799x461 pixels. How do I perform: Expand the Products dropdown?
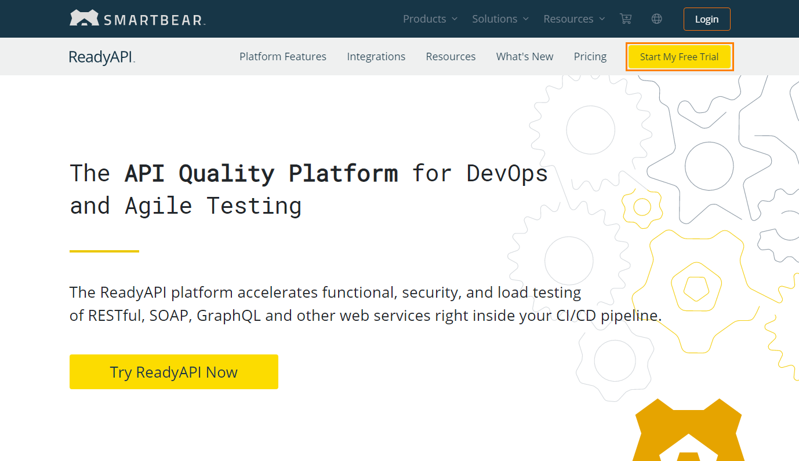point(425,19)
